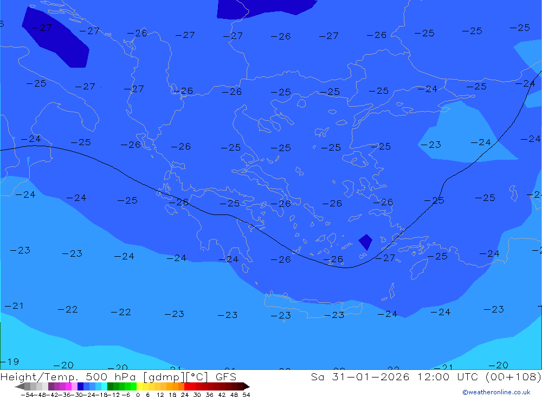Screen dimensions: 542x397
Task: Select the gray left arrow end of legend
Action: click(20, 387)
